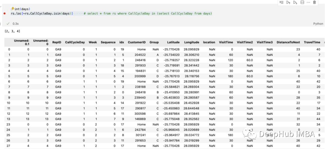Execute cells above using the toolbar icon
The width and height of the screenshot is (325, 149).
[x=288, y=2]
